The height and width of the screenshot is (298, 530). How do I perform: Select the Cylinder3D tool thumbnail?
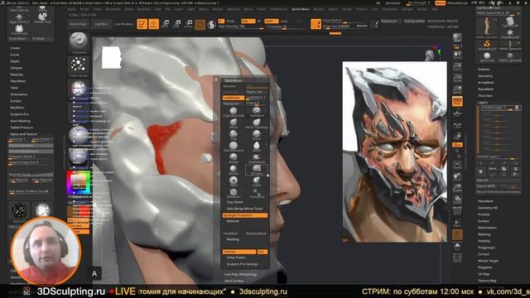pyautogui.click(x=510, y=22)
